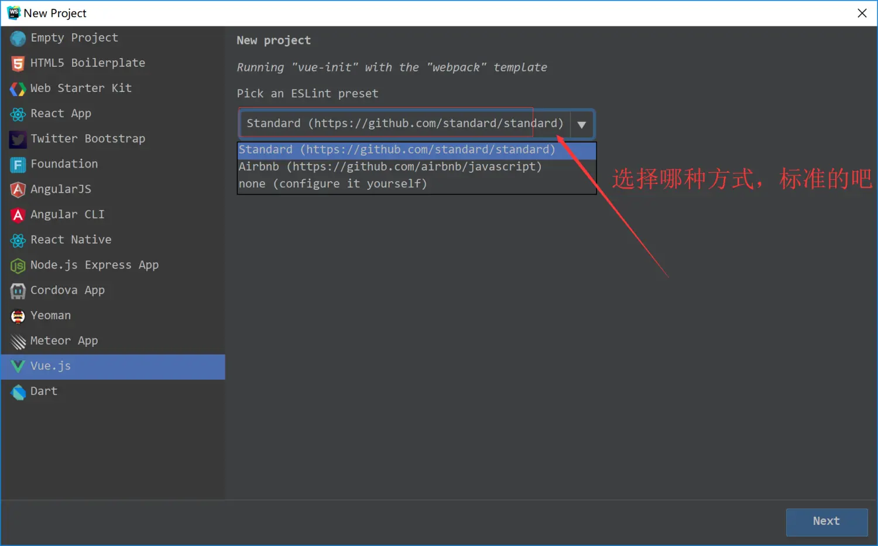Choose Meteor App text
This screenshot has height=546, width=878.
point(64,340)
